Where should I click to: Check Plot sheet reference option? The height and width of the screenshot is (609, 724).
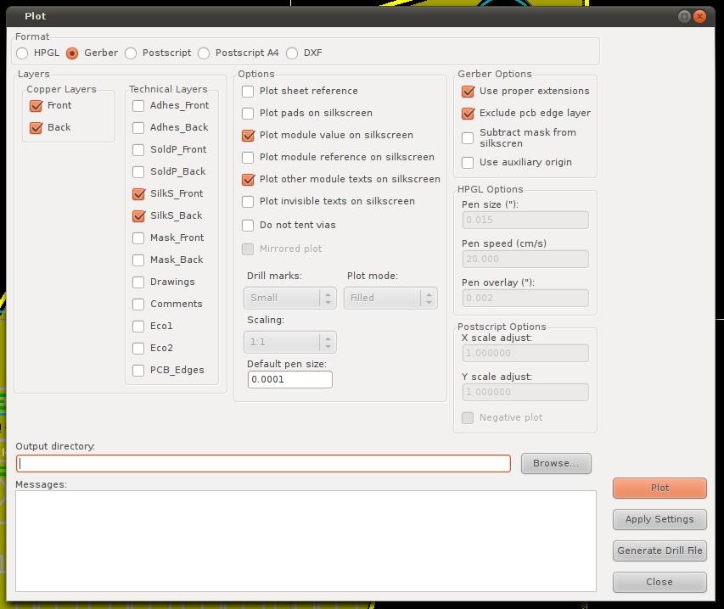(248, 91)
